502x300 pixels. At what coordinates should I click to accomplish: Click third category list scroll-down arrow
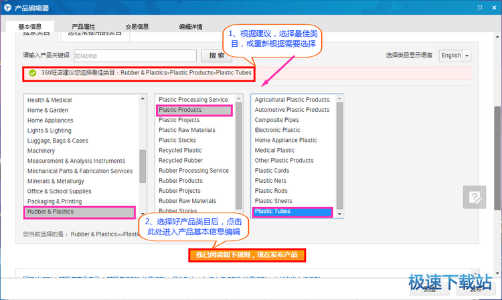[339, 214]
